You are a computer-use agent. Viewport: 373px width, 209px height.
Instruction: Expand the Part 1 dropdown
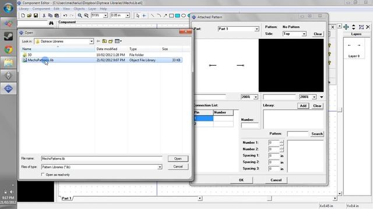pos(256,29)
